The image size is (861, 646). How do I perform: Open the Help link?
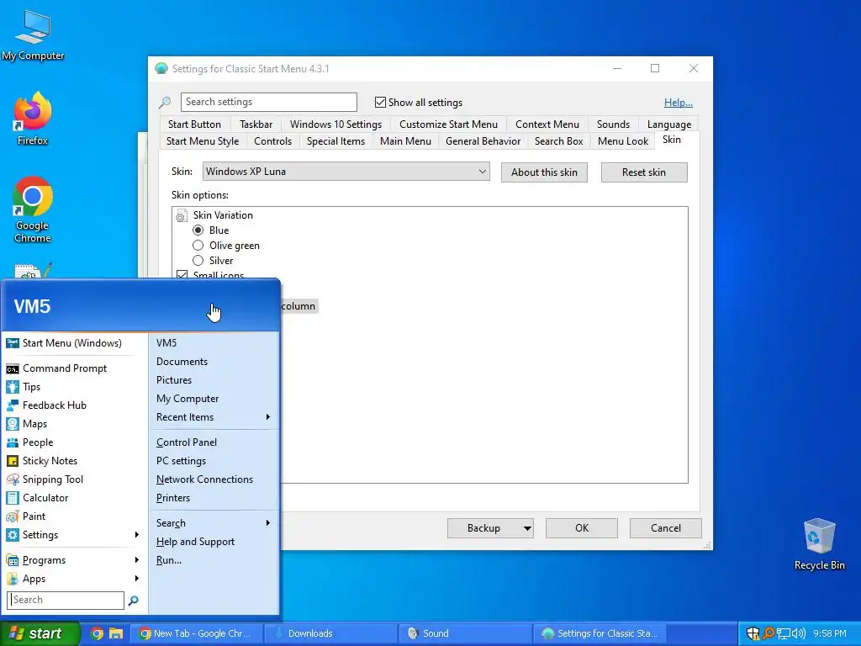tap(679, 103)
